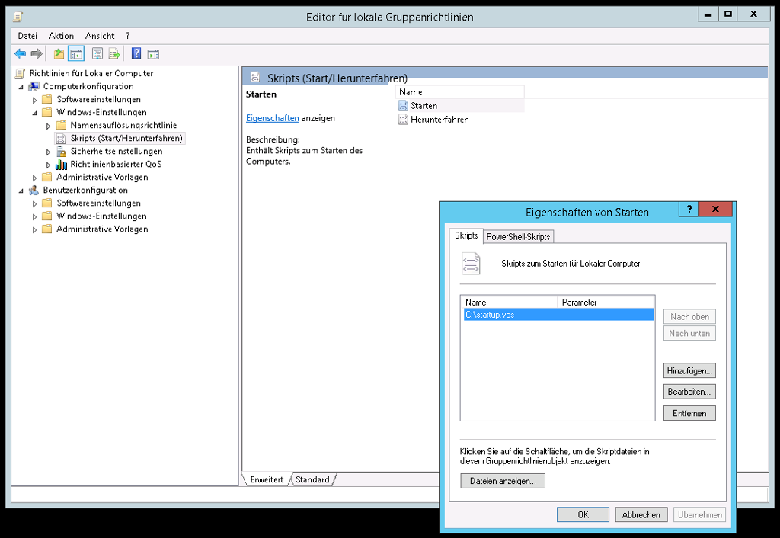Open Help via the blue question mark icon
This screenshot has height=538, width=780.
point(136,53)
